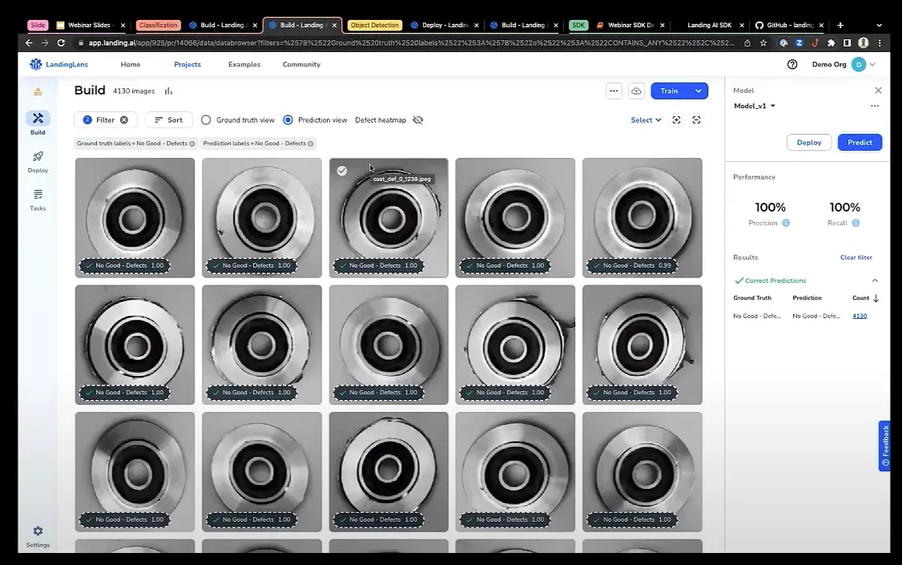
Task: Open the Community menu item
Action: click(301, 64)
